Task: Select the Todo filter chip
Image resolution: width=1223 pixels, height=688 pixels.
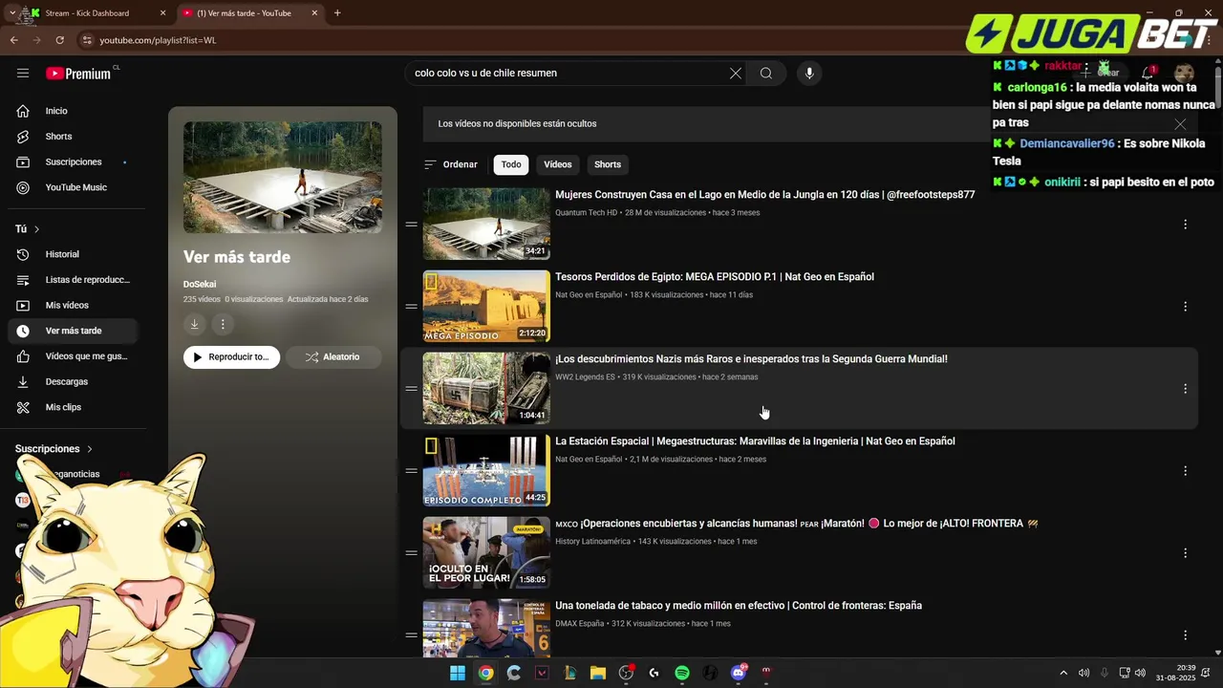Action: (511, 164)
